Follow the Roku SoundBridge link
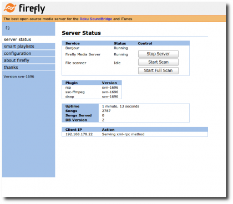 (x=96, y=19)
